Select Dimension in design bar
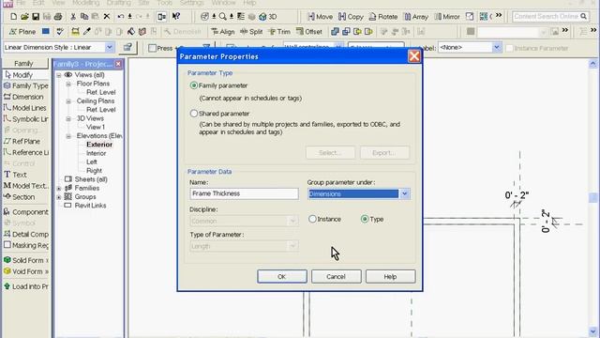Screen dimensions: 600x338 pos(25,97)
